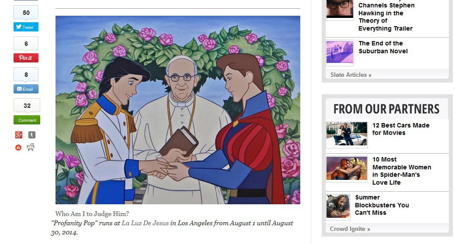Open 12 Best Cars Made for Movies

(x=401, y=129)
